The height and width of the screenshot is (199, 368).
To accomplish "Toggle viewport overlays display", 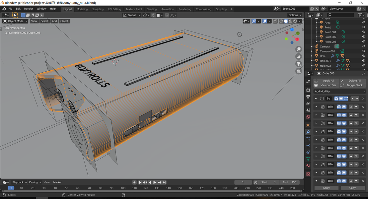I will click(264, 21).
